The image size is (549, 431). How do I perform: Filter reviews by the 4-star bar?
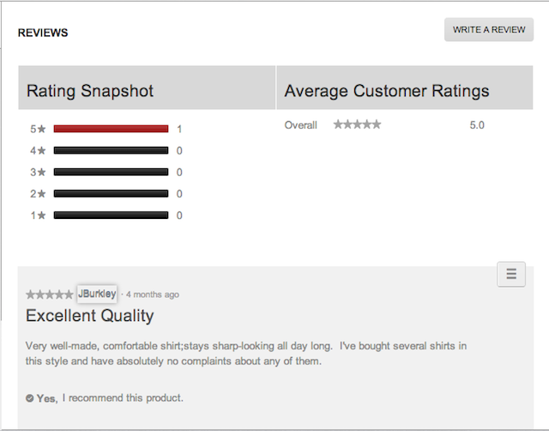click(111, 150)
